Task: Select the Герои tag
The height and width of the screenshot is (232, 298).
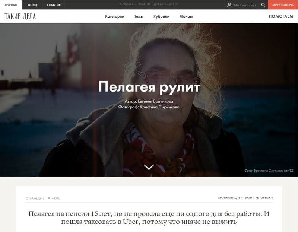Action: pos(248,198)
